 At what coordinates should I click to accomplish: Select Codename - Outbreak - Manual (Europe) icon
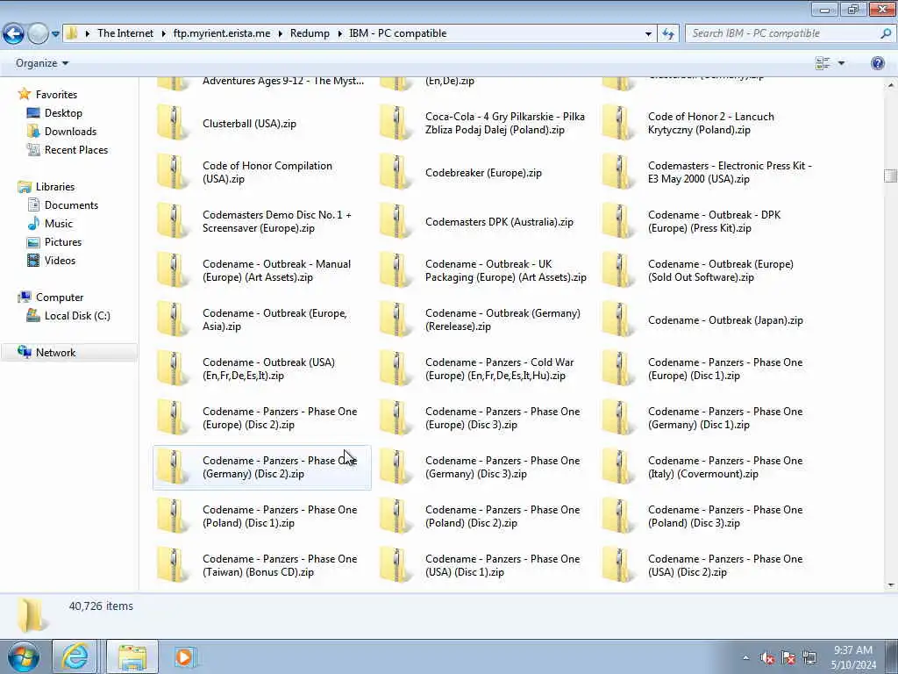point(173,270)
